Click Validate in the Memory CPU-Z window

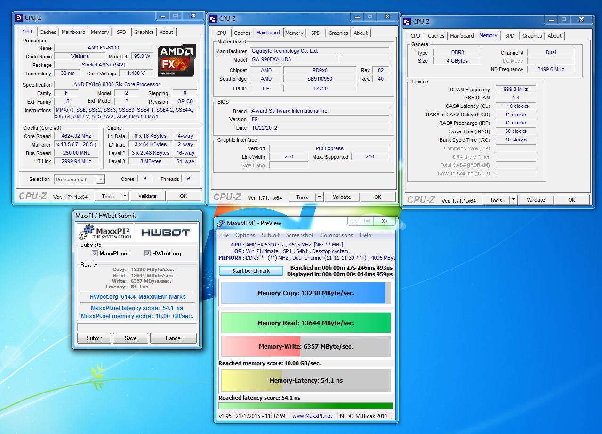[536, 200]
